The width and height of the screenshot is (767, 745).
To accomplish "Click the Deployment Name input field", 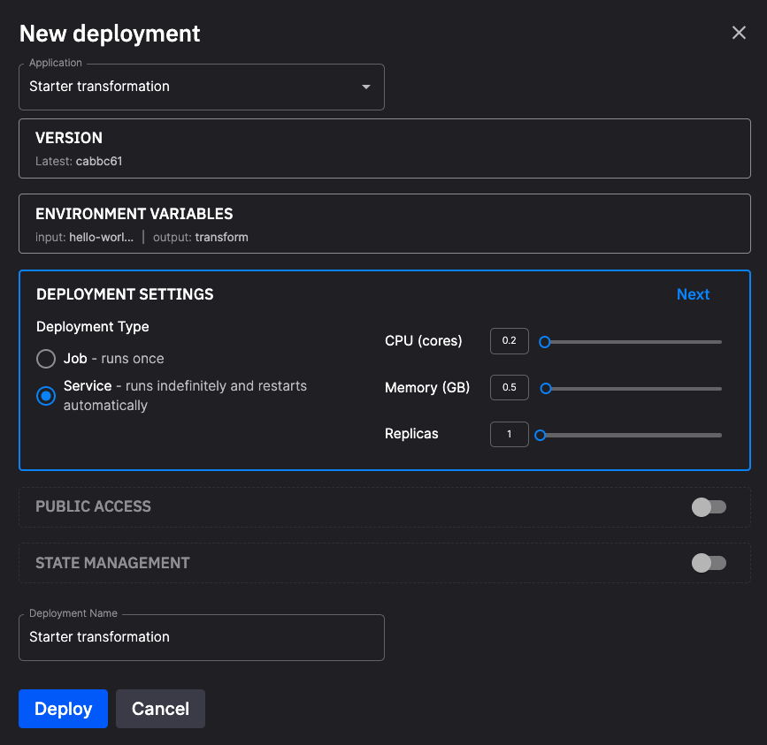I will (202, 637).
